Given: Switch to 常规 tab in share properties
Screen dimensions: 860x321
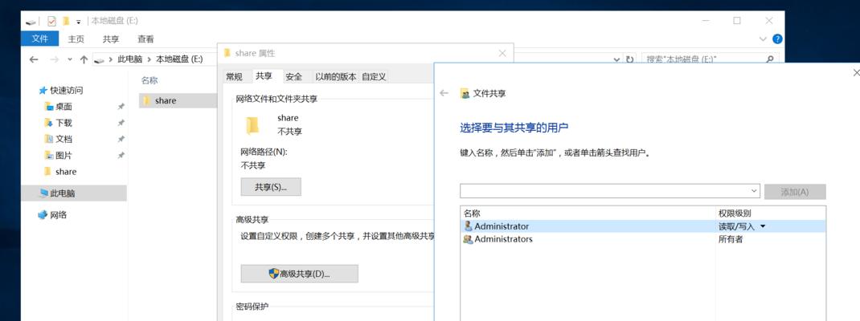Looking at the screenshot, I should [234, 77].
